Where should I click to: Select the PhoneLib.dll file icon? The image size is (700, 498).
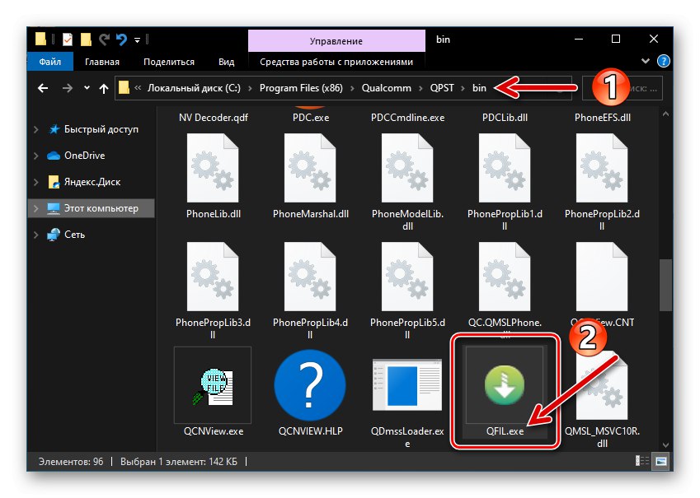(213, 168)
